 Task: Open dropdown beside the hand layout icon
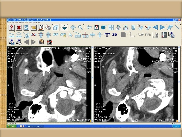(x=45, y=42)
